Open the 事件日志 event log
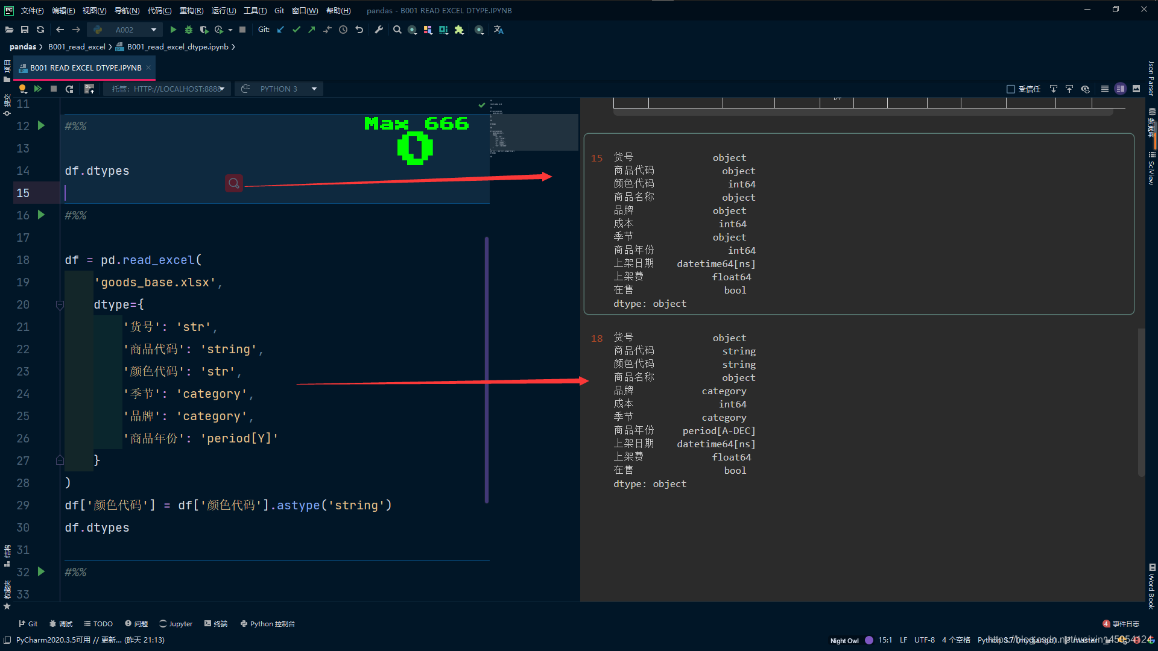 coord(1121,624)
